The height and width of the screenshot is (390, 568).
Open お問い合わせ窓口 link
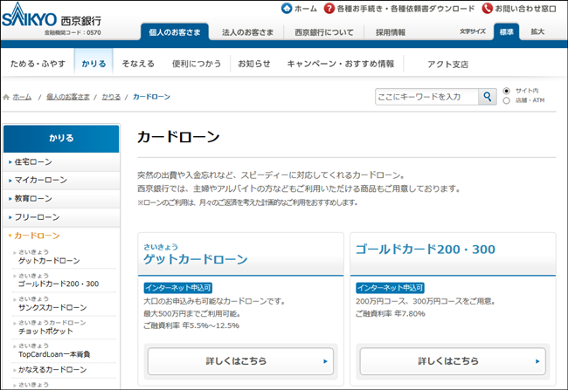(525, 9)
